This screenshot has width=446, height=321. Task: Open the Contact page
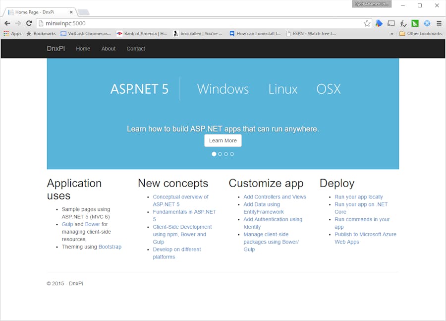coord(135,49)
